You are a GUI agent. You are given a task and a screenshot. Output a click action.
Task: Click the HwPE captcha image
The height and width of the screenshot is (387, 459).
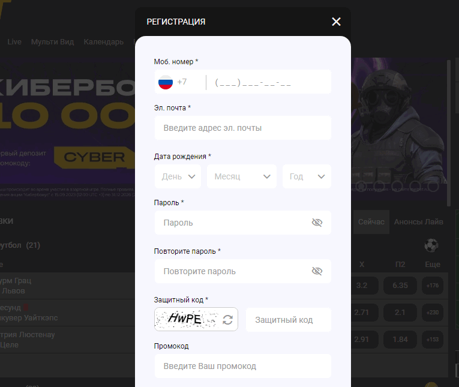point(187,319)
